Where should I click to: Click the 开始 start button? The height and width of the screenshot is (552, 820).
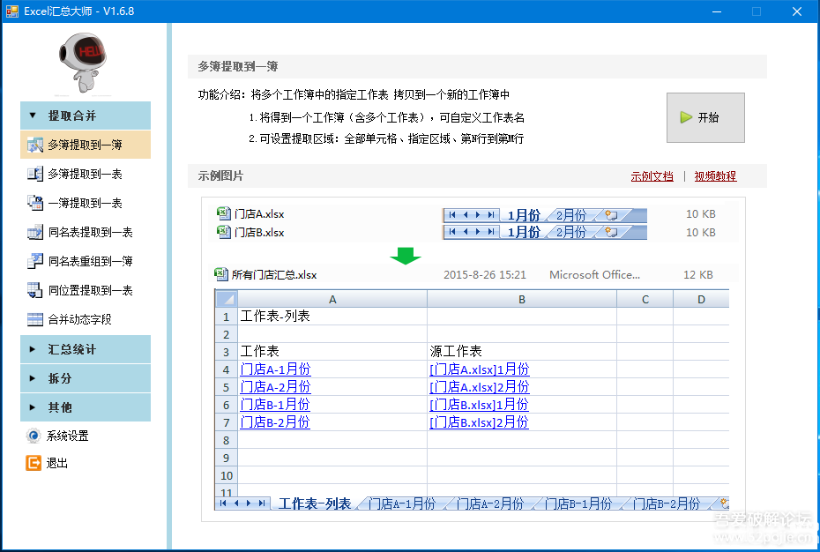point(705,118)
